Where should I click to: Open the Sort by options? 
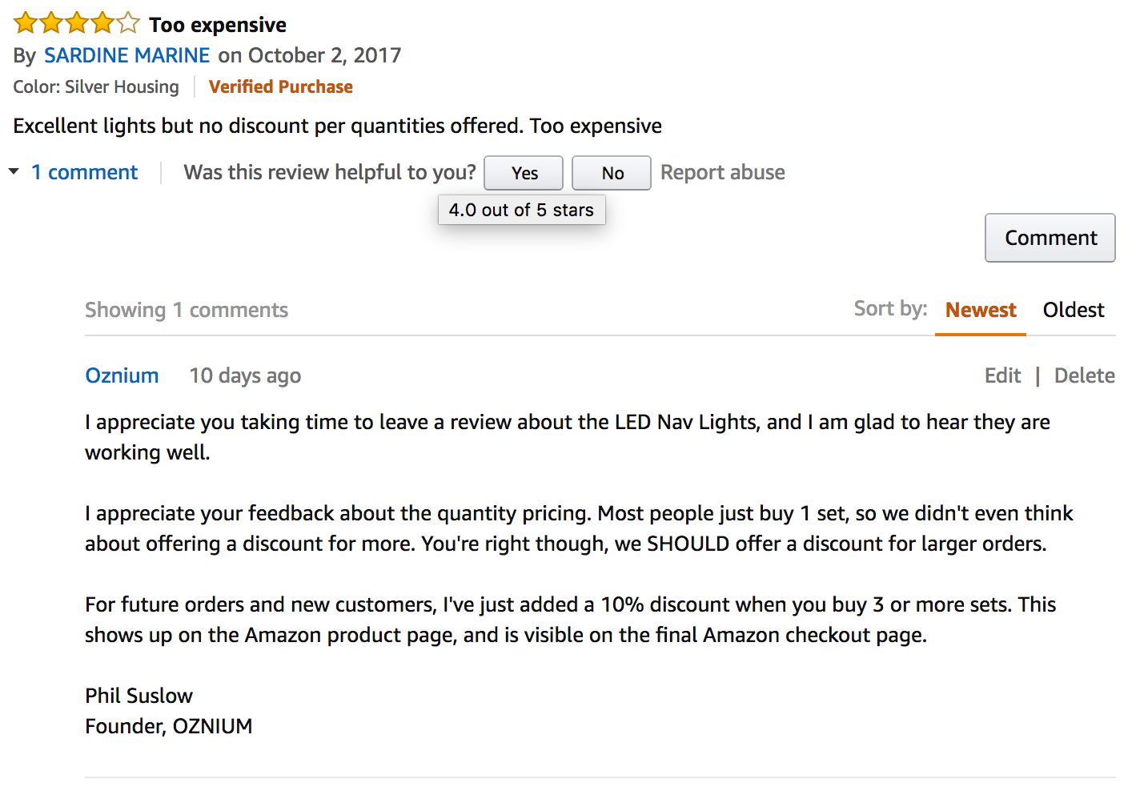coord(890,309)
